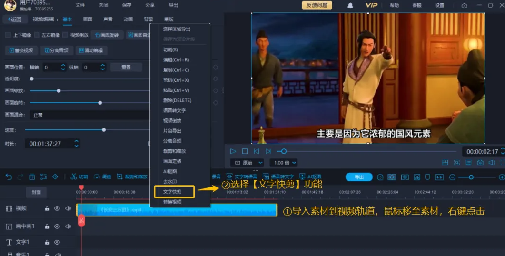Viewport: 505px width, 256px height.
Task: Open 文字转语音 text-to-speech tool
Action: pos(241,177)
